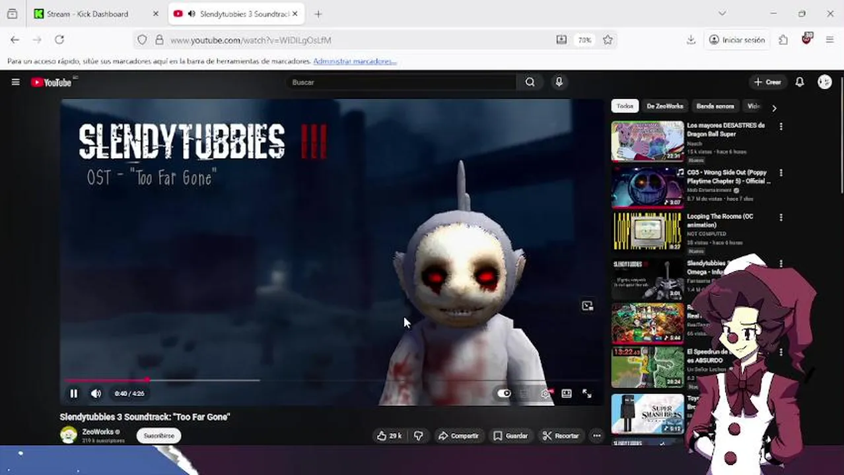Pause the video
844x475 pixels.
(x=74, y=394)
